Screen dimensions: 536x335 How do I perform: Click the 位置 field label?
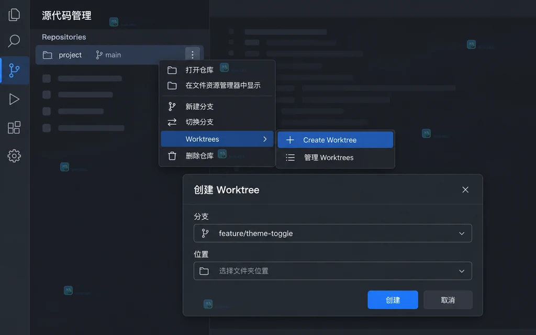pyautogui.click(x=201, y=254)
